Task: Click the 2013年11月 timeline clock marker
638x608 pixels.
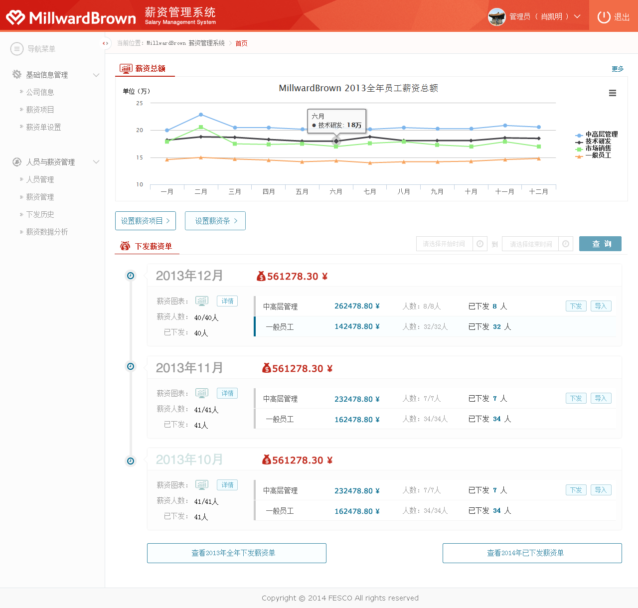Action: pos(131,366)
